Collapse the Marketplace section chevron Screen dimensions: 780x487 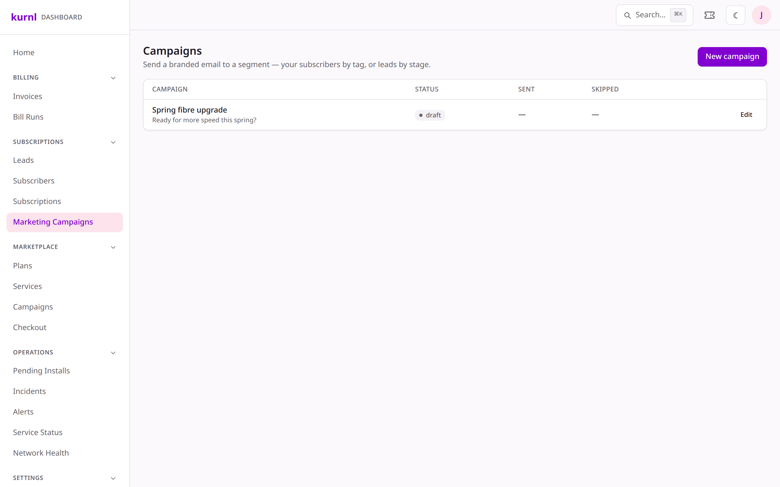(113, 247)
